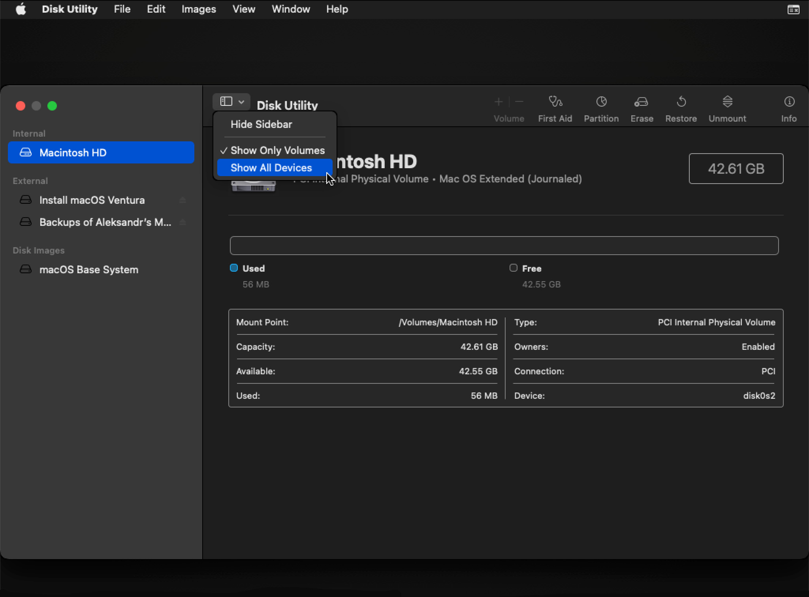Click the 42.61 GB capacity box
This screenshot has height=597, width=809.
736,169
